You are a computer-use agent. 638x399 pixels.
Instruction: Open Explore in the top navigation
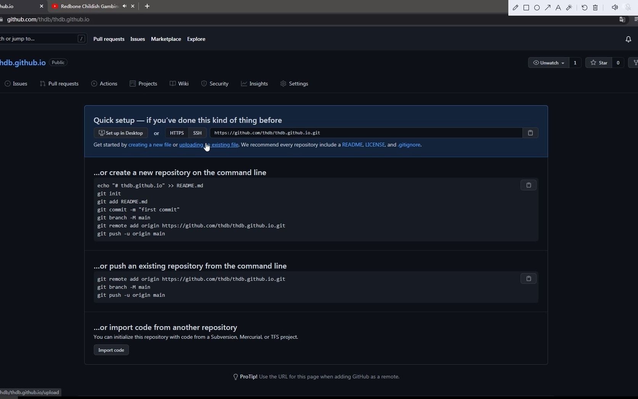pyautogui.click(x=196, y=39)
